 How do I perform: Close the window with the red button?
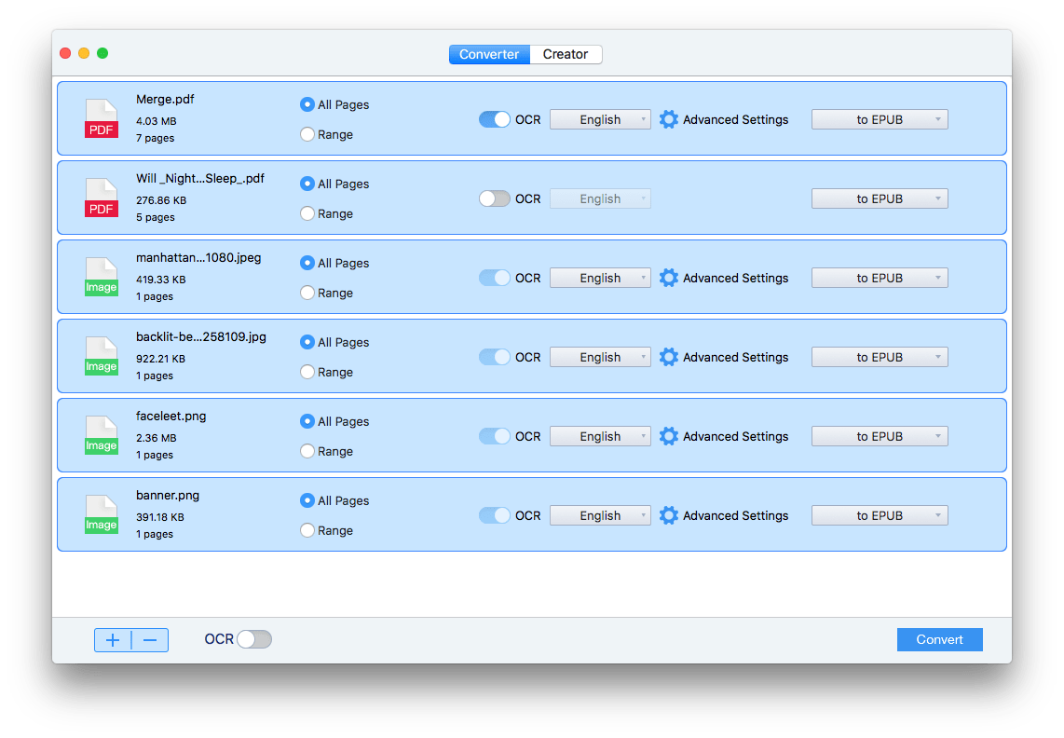coord(65,53)
